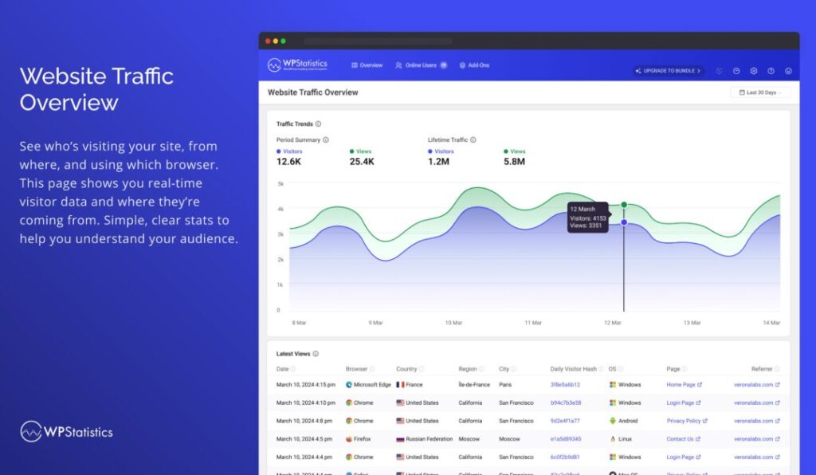Toggle Views series under Lifetime Traffic
The image size is (816, 475).
click(514, 151)
